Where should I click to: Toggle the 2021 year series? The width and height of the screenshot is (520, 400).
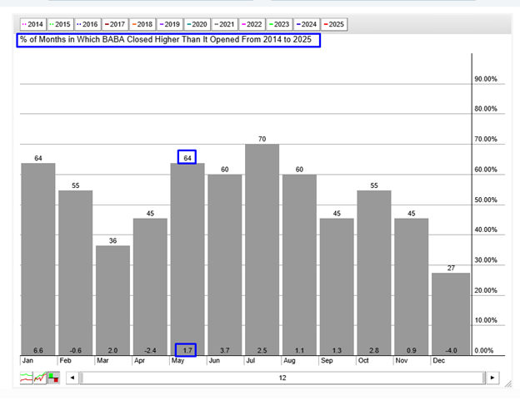224,24
